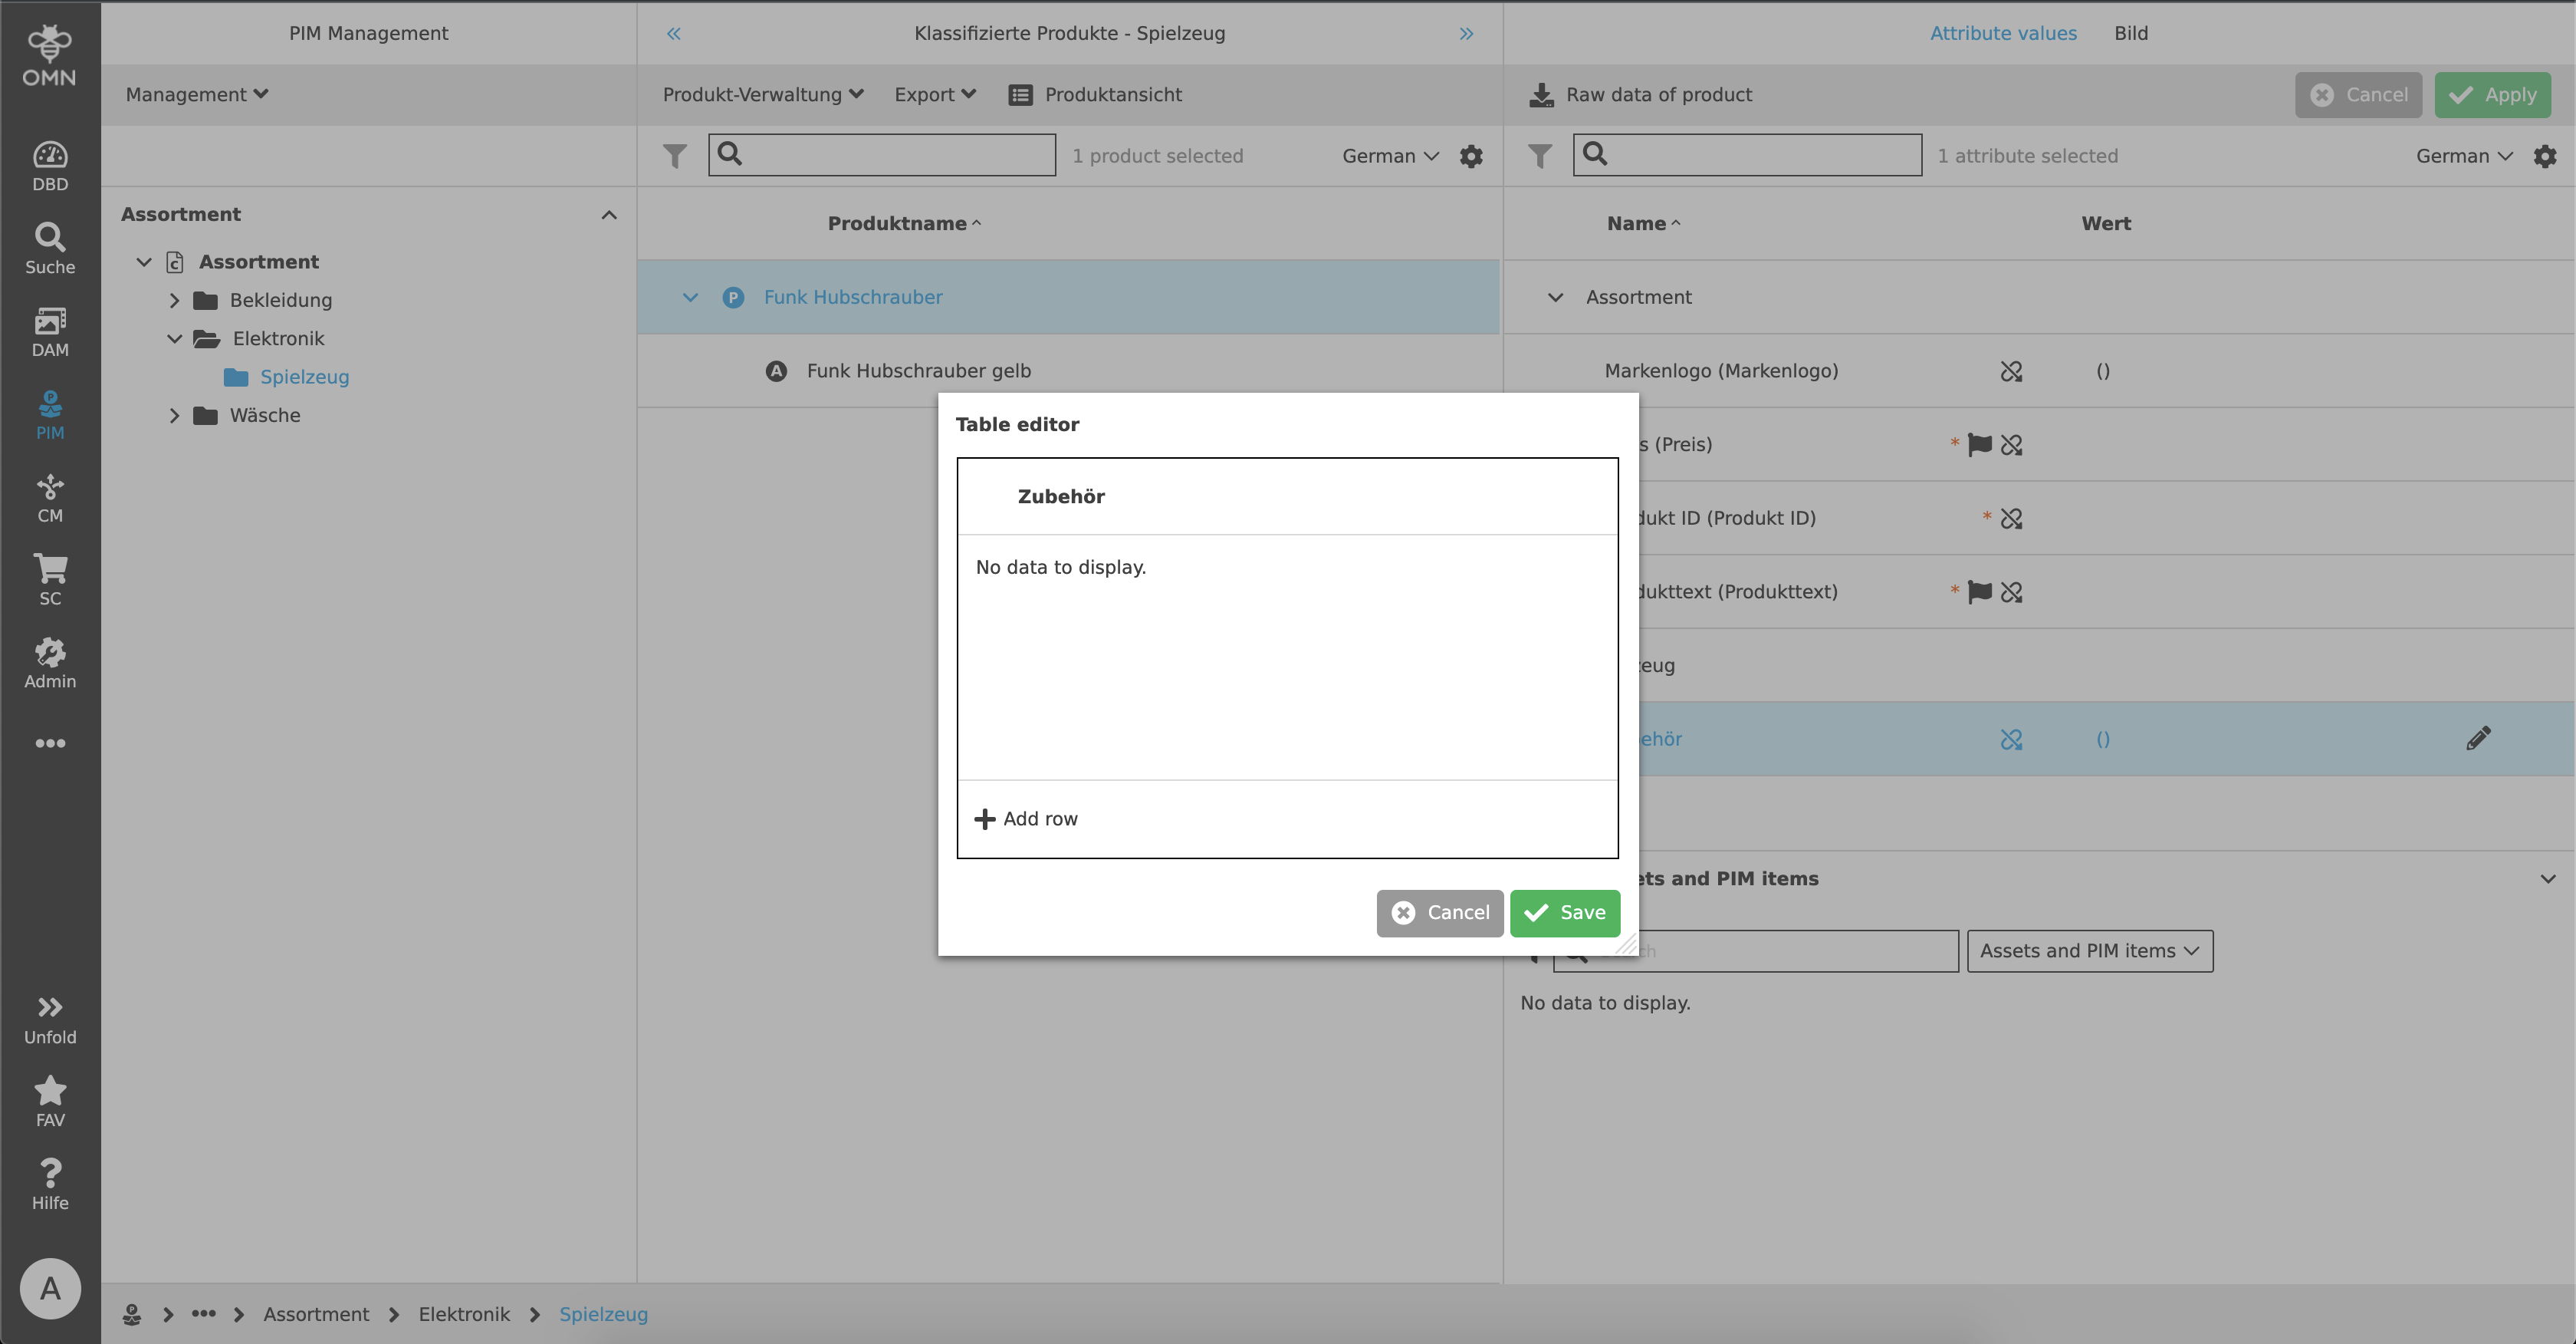Toggle the flag on the Produkttext attribute
The width and height of the screenshot is (2576, 1344).
point(1977,591)
